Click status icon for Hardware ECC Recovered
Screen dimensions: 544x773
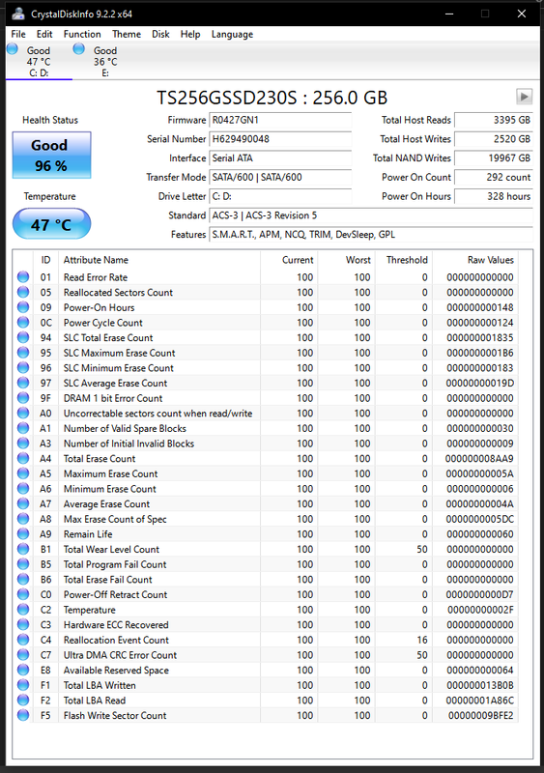point(23,624)
